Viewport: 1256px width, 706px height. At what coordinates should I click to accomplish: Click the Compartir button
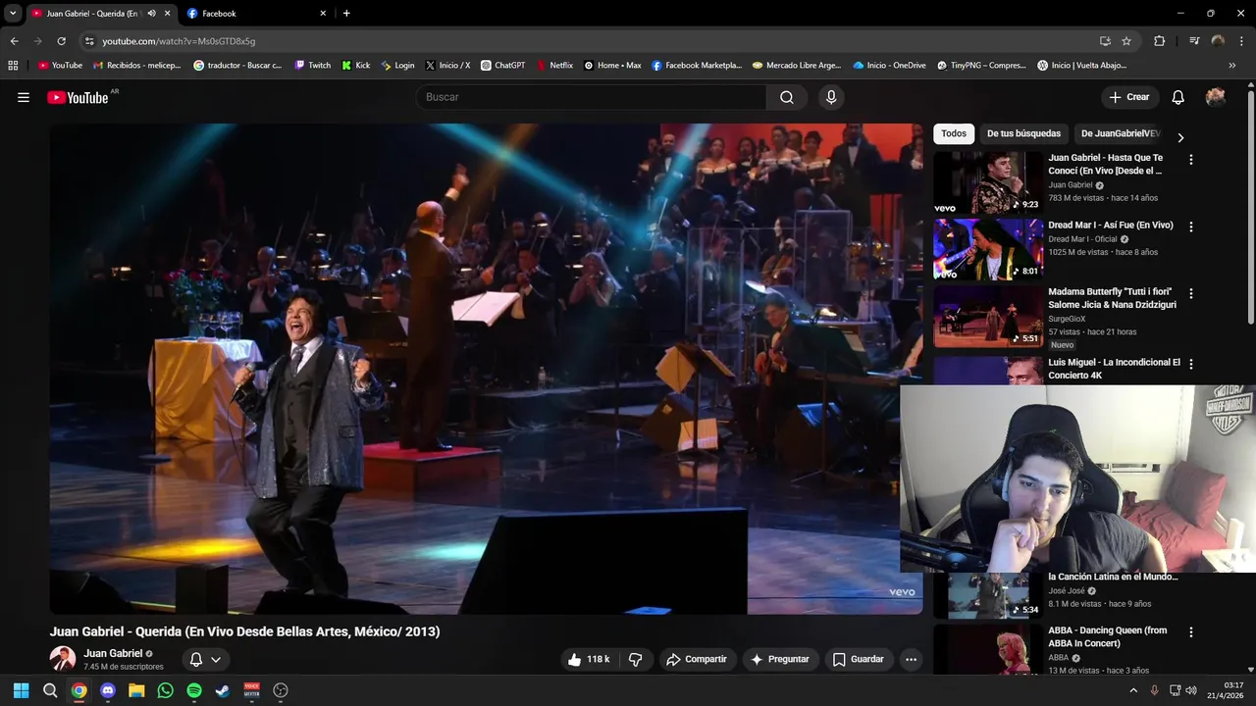point(696,659)
